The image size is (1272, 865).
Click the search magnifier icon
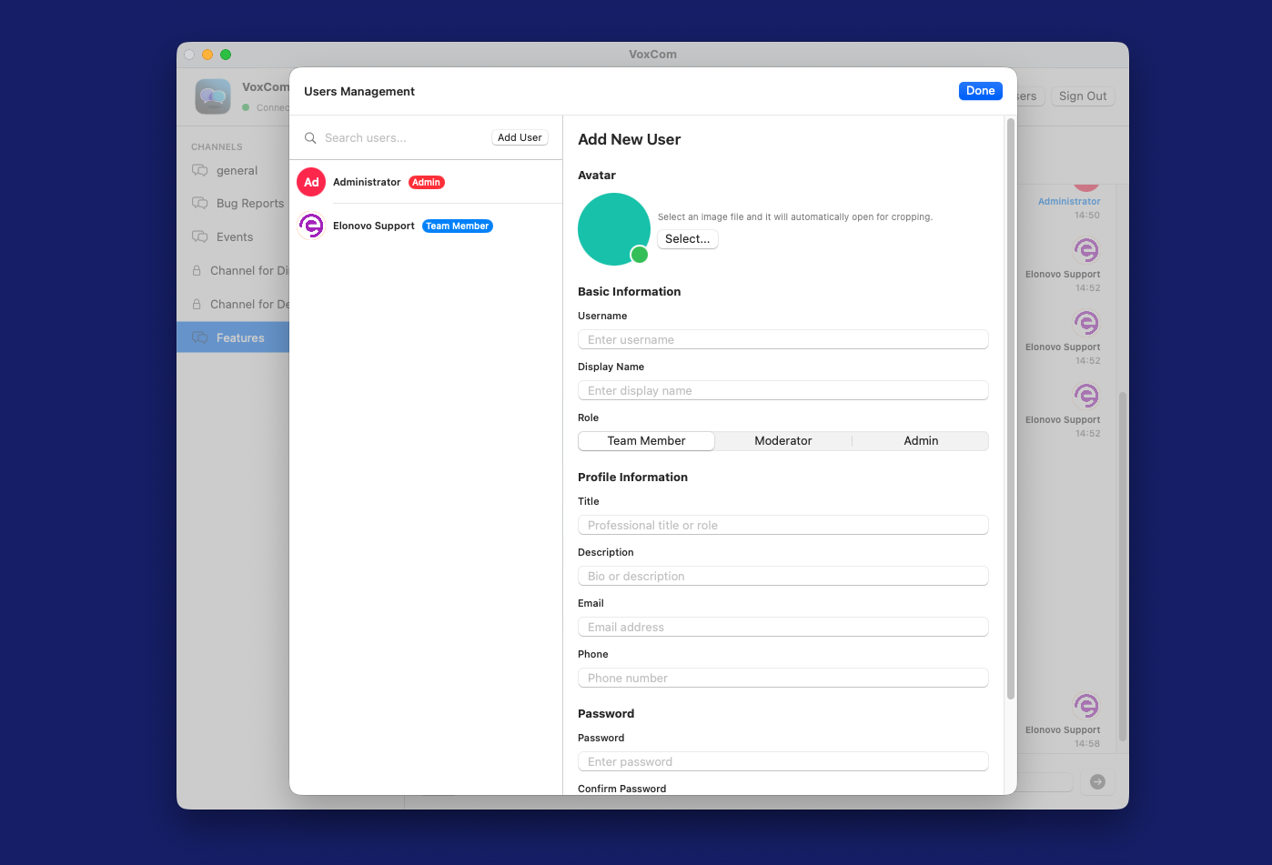[x=310, y=138]
